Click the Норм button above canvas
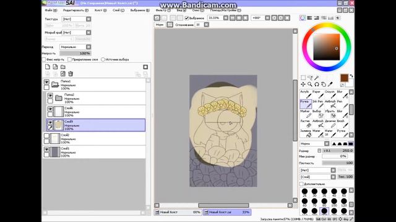396x222 pixels. tap(160, 25)
